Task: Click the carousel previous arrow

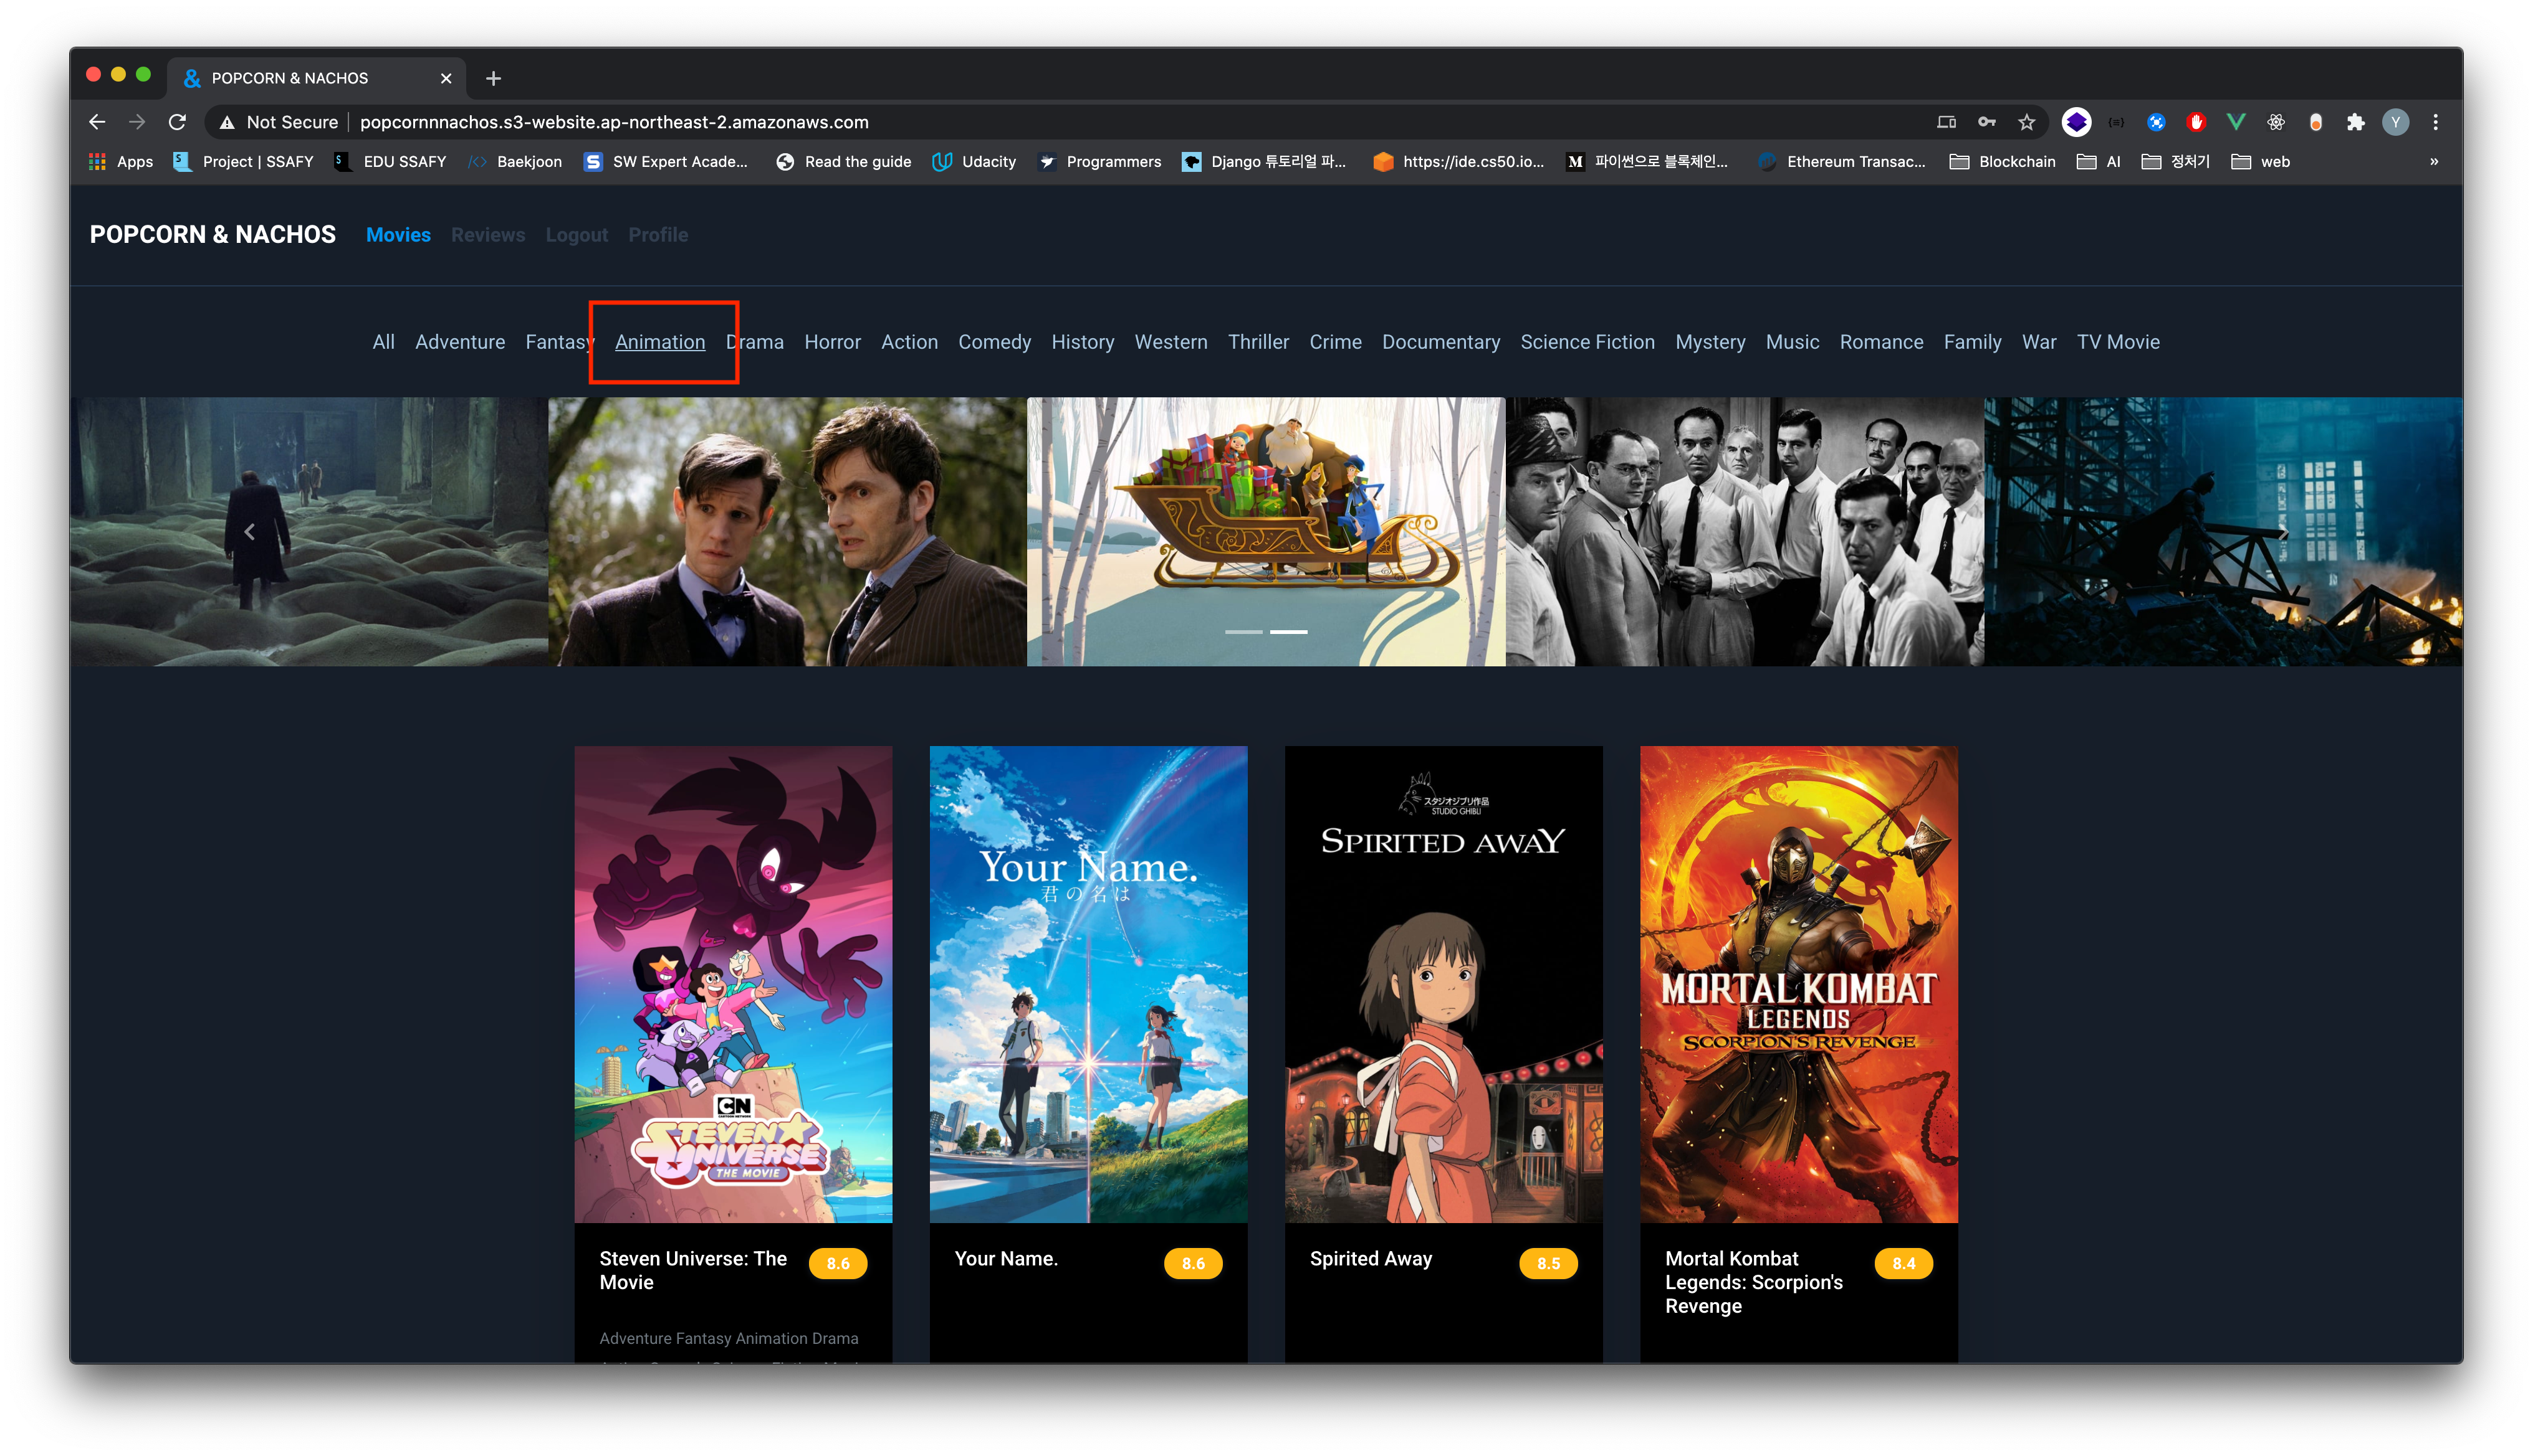Action: click(249, 532)
